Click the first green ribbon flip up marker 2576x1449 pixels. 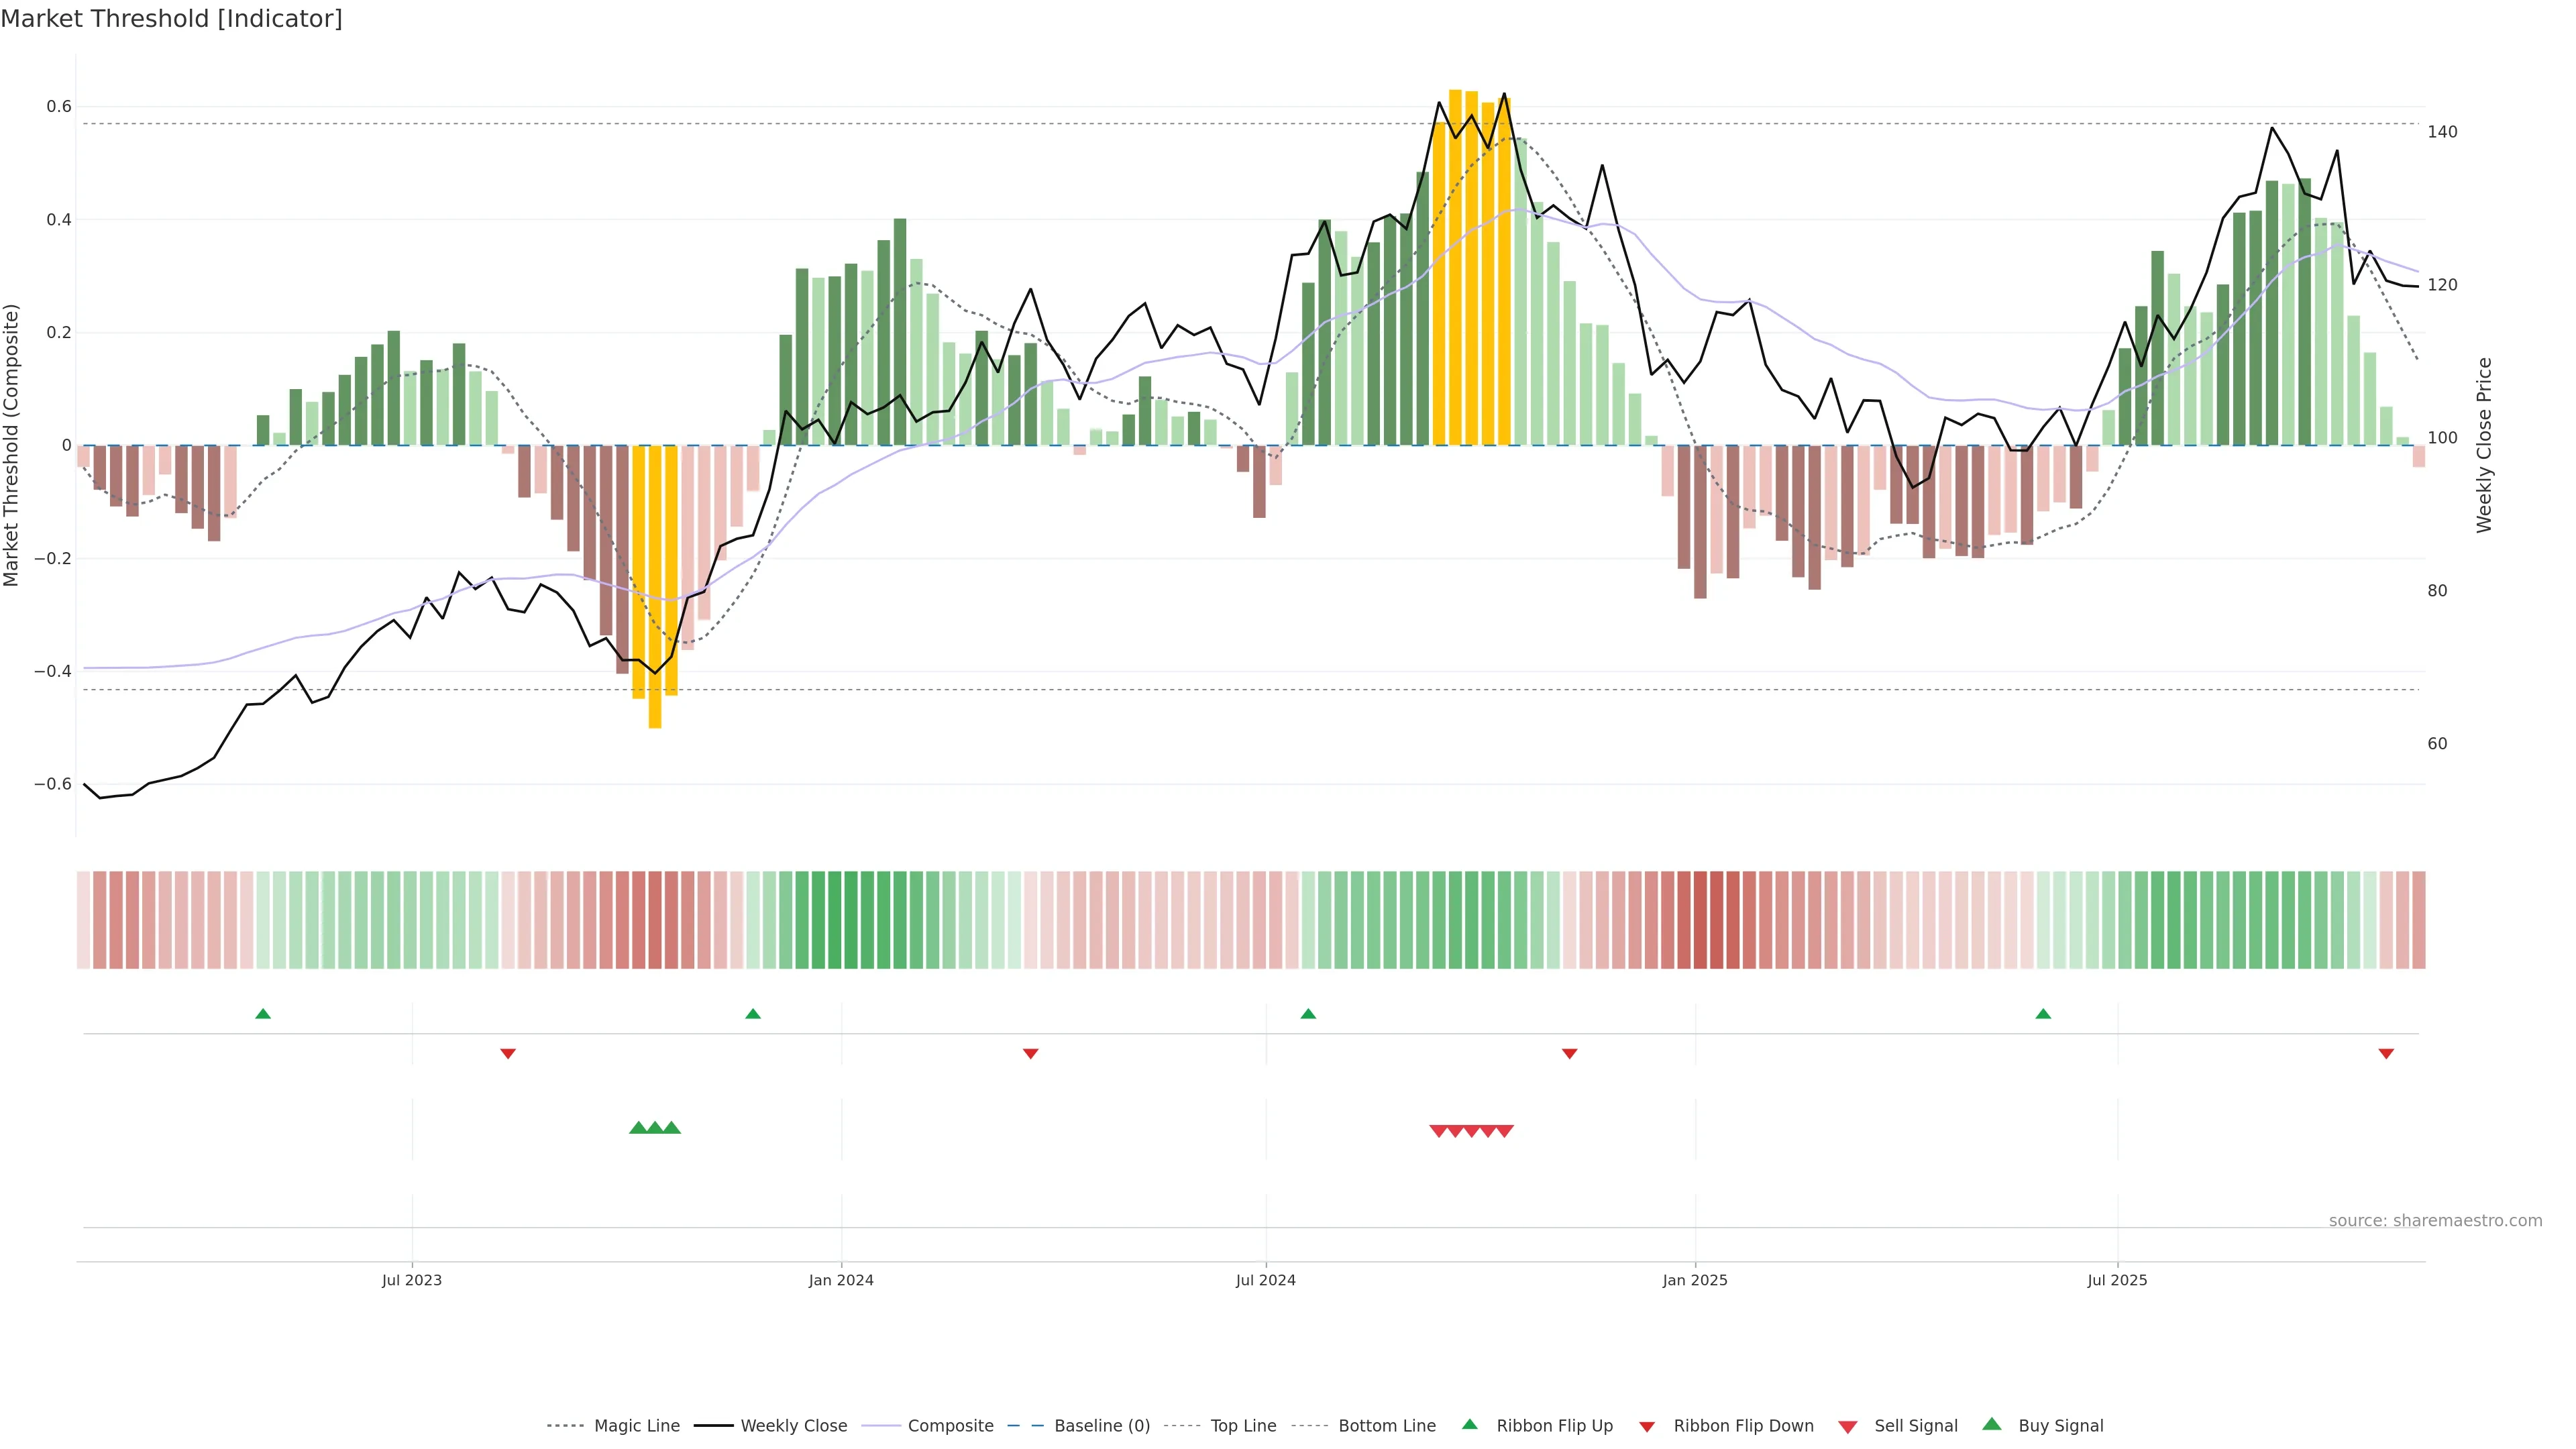click(263, 1014)
